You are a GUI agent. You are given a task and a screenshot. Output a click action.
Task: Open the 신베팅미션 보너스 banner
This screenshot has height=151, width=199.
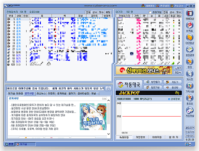[x=144, y=70]
